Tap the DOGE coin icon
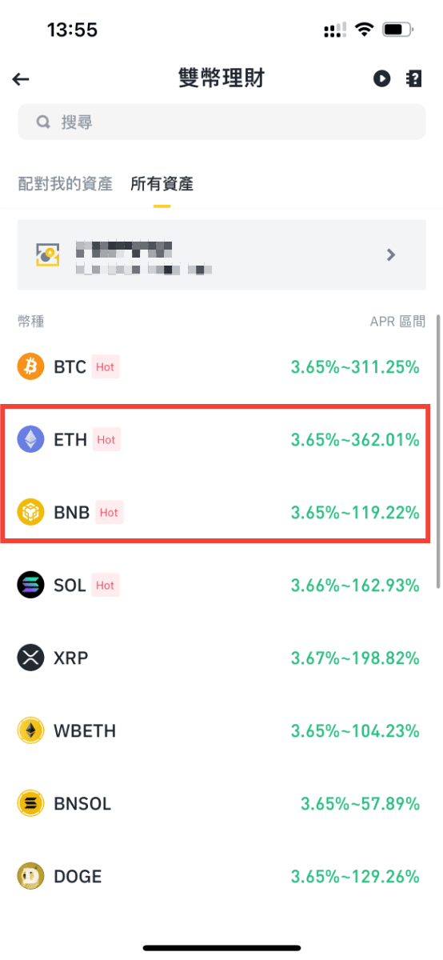Viewport: 443px width, 960px height. tap(31, 876)
